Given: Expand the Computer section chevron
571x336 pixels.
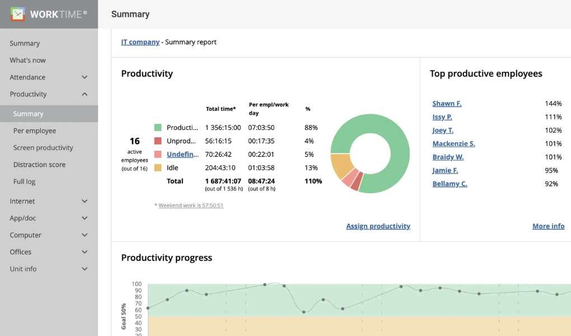Looking at the screenshot, I should click(85, 235).
